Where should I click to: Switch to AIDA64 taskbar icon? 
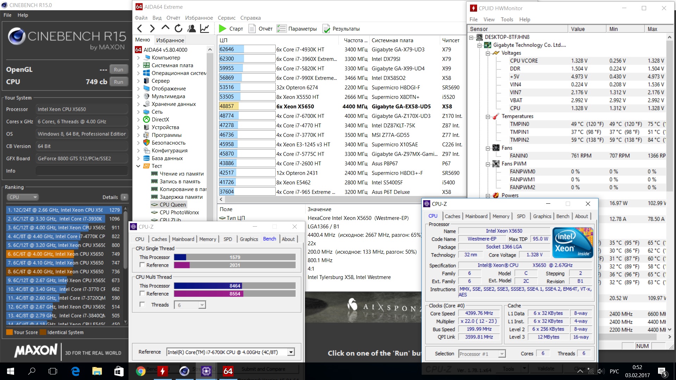coord(228,371)
